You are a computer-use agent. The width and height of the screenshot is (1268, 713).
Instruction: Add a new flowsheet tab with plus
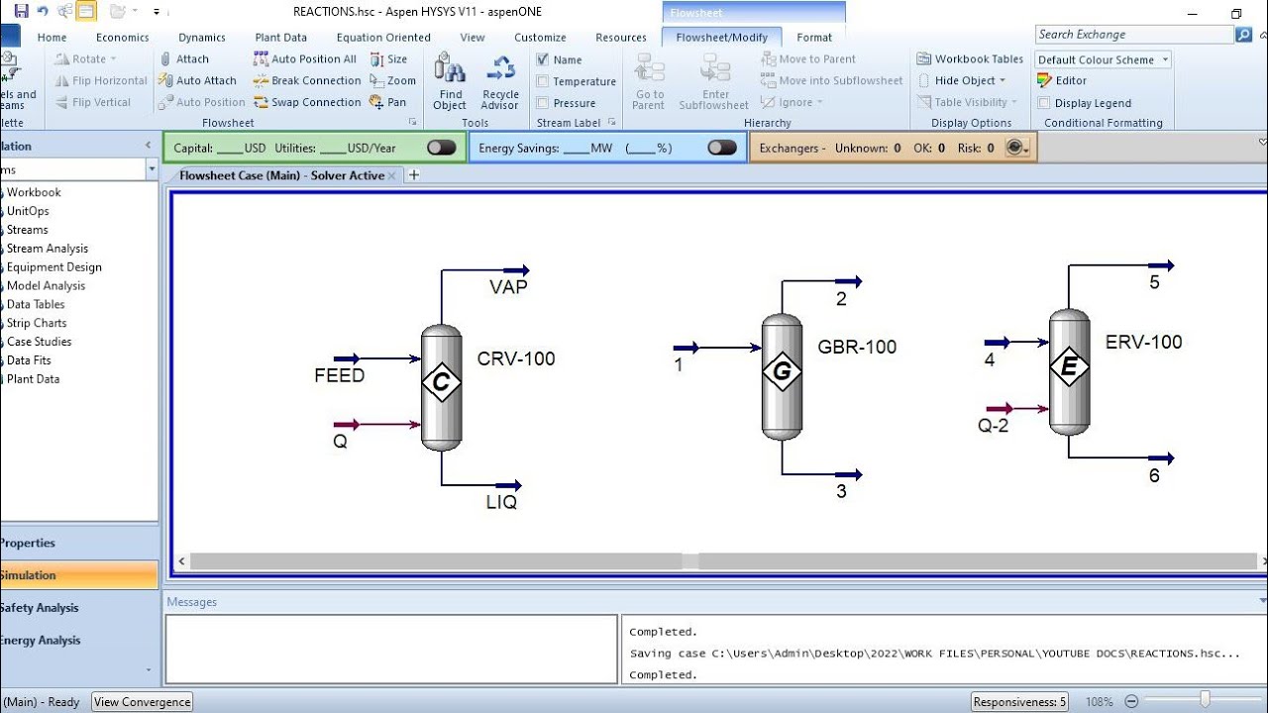tap(414, 175)
